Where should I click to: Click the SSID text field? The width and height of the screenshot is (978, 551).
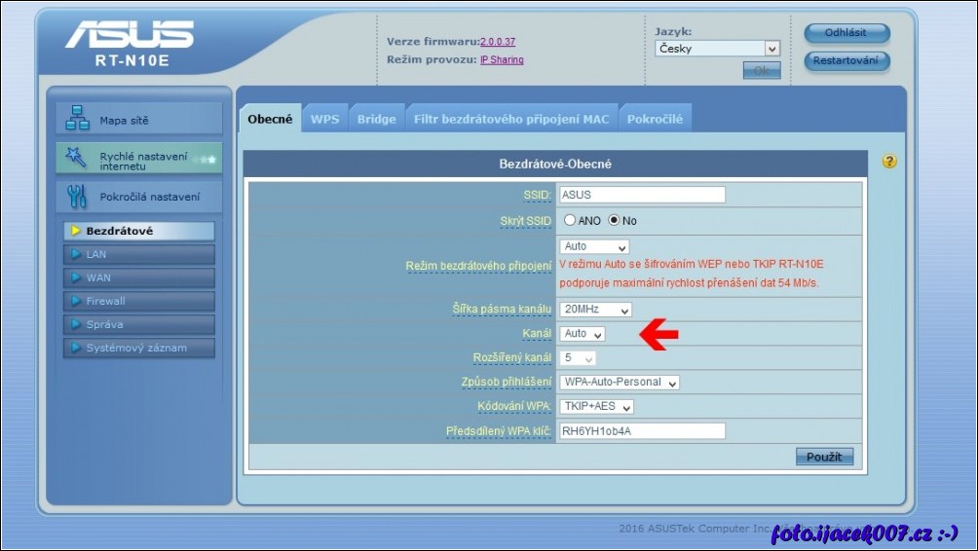642,195
